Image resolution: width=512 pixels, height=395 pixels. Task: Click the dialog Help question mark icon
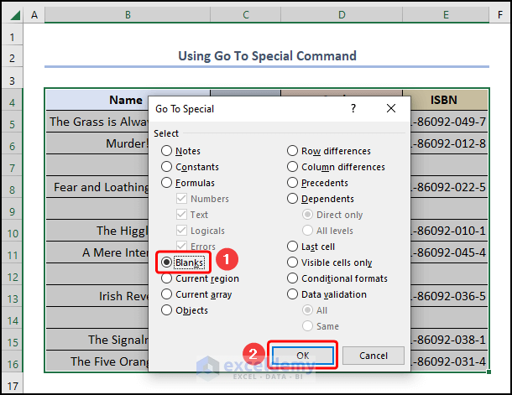click(x=353, y=108)
